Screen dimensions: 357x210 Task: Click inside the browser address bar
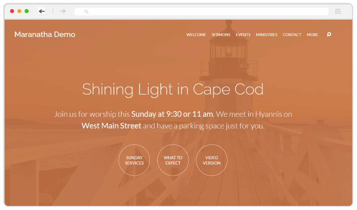(x=201, y=11)
